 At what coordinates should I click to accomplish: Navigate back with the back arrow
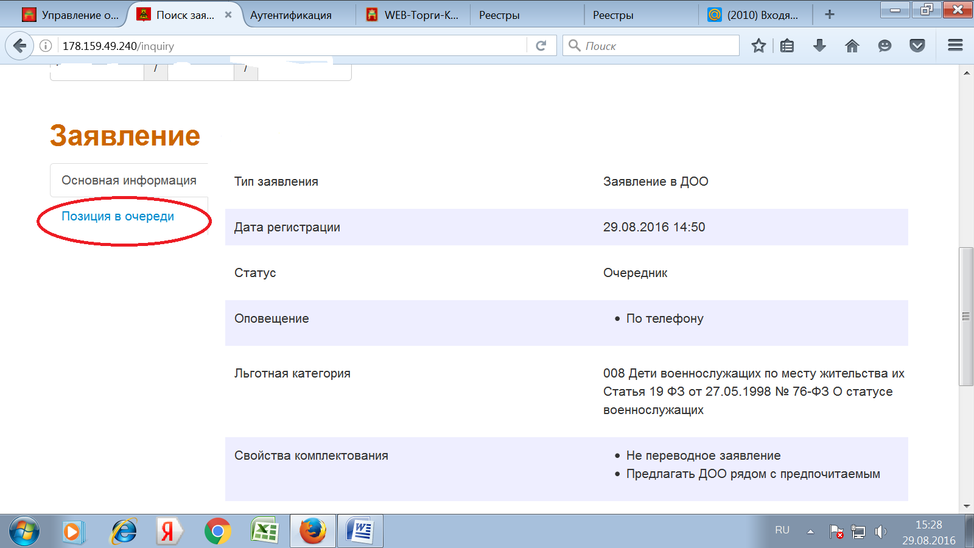pyautogui.click(x=19, y=46)
